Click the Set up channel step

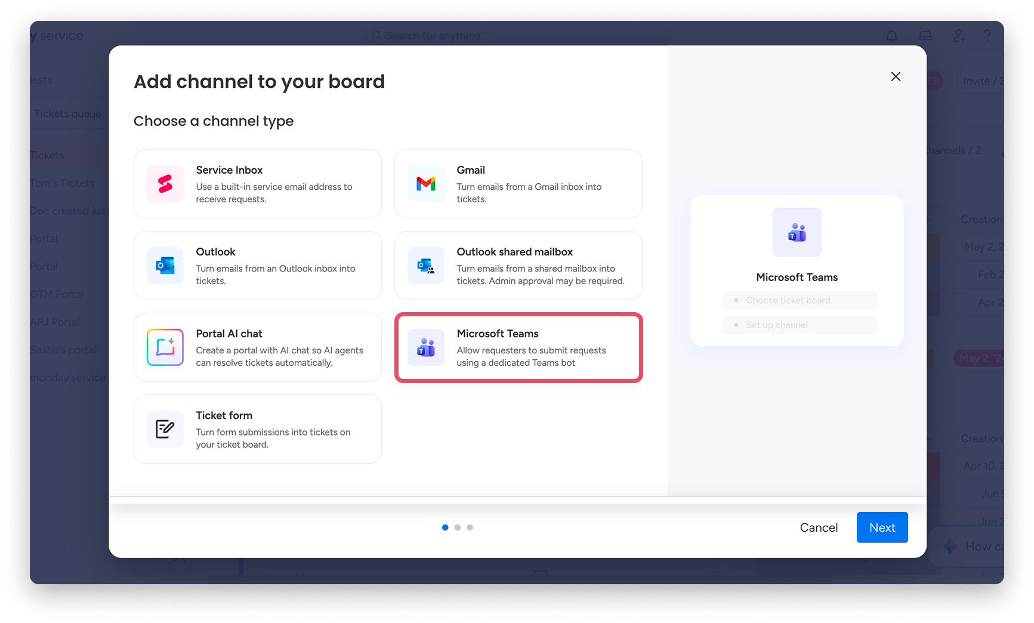[800, 325]
